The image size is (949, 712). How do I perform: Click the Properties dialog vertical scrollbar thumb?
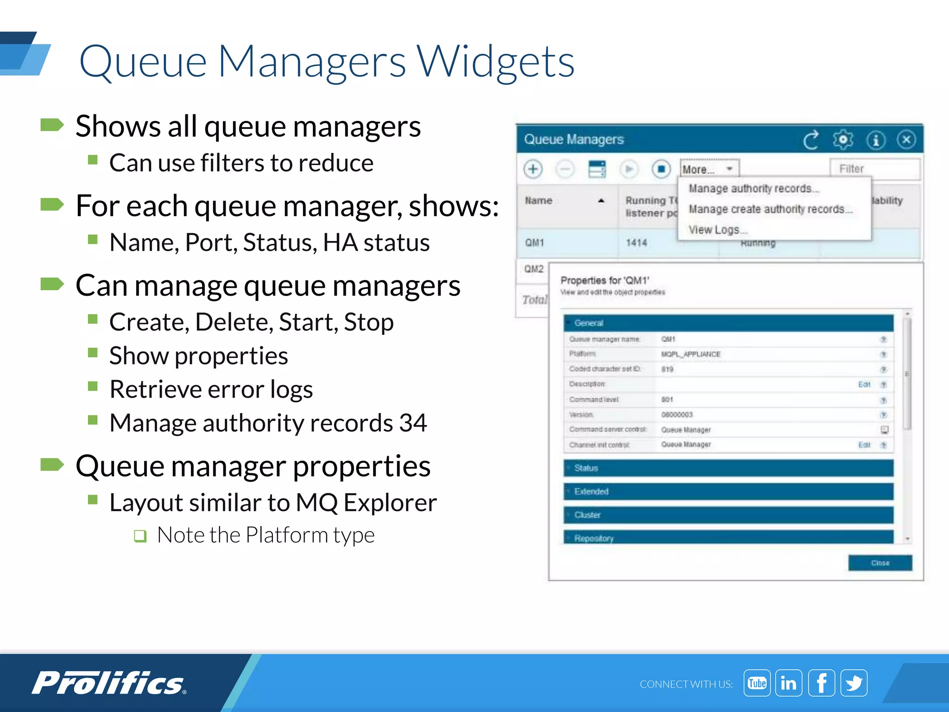coord(907,373)
